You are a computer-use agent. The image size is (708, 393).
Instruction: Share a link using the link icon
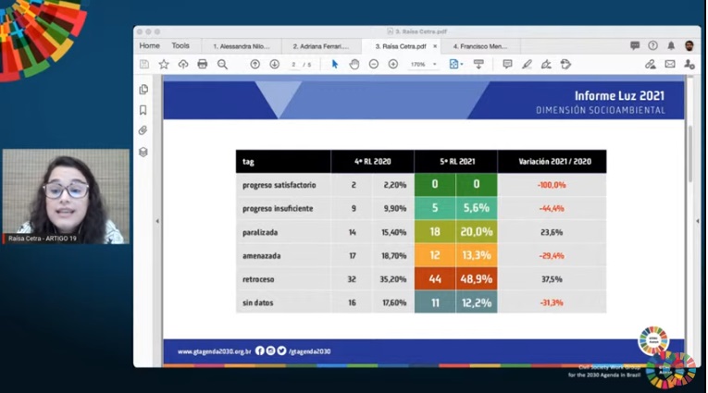[651, 64]
